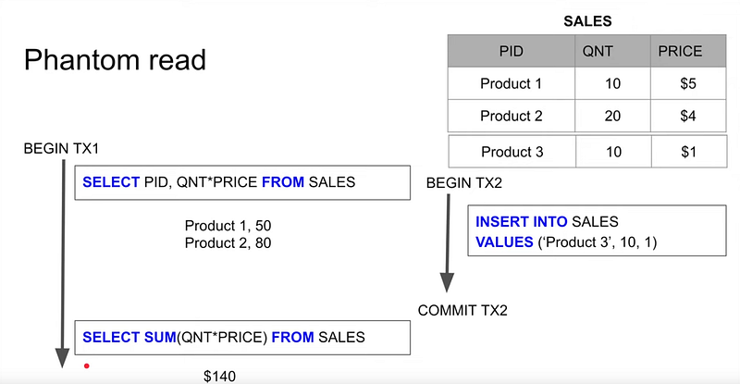This screenshot has width=740, height=384.
Task: Select the SELECT SUM(QNT*PRICE) query box
Action: point(242,338)
